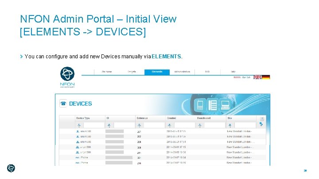Open the filter operator dropdown for Deactivated

[200, 126]
